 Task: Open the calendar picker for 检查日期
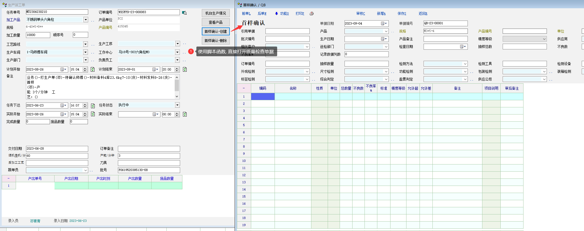pyautogui.click(x=463, y=47)
